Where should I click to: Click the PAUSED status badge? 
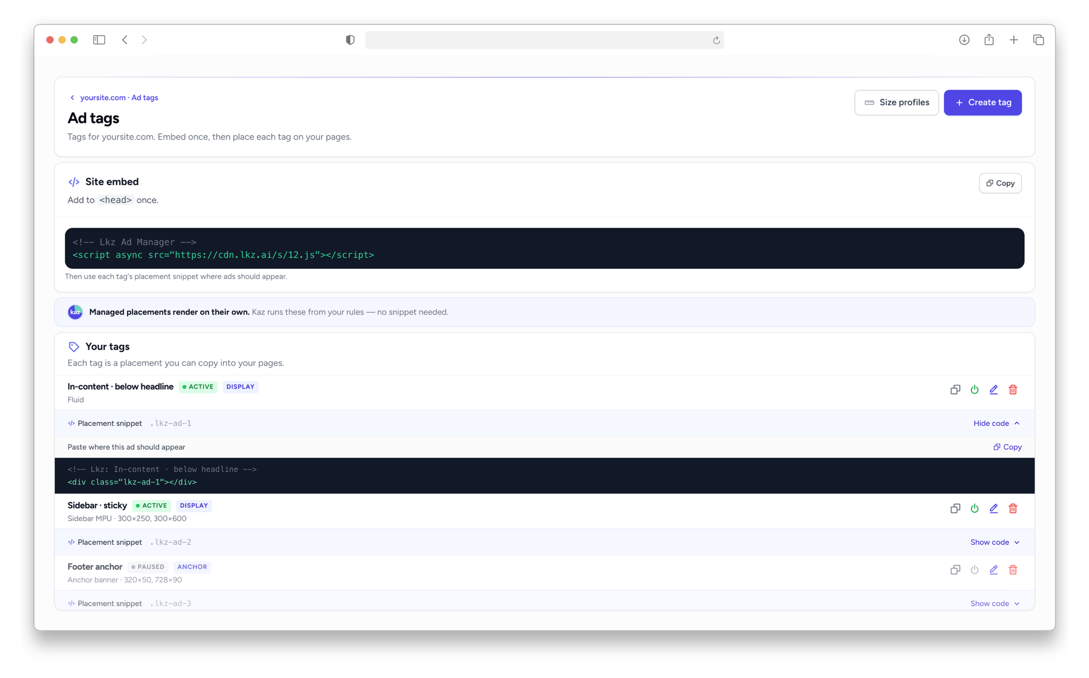pyautogui.click(x=148, y=567)
